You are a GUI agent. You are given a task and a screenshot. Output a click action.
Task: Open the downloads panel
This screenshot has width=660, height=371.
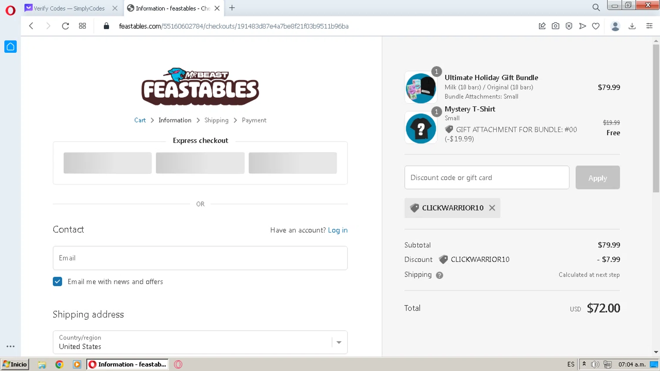pyautogui.click(x=632, y=26)
